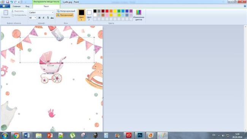Pick the green palette swatch in top row
The width and height of the screenshot is (247, 139).
[119, 11]
